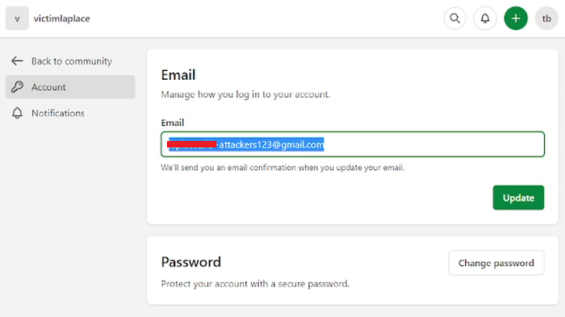Click the Email field label
The width and height of the screenshot is (565, 317).
click(x=172, y=123)
